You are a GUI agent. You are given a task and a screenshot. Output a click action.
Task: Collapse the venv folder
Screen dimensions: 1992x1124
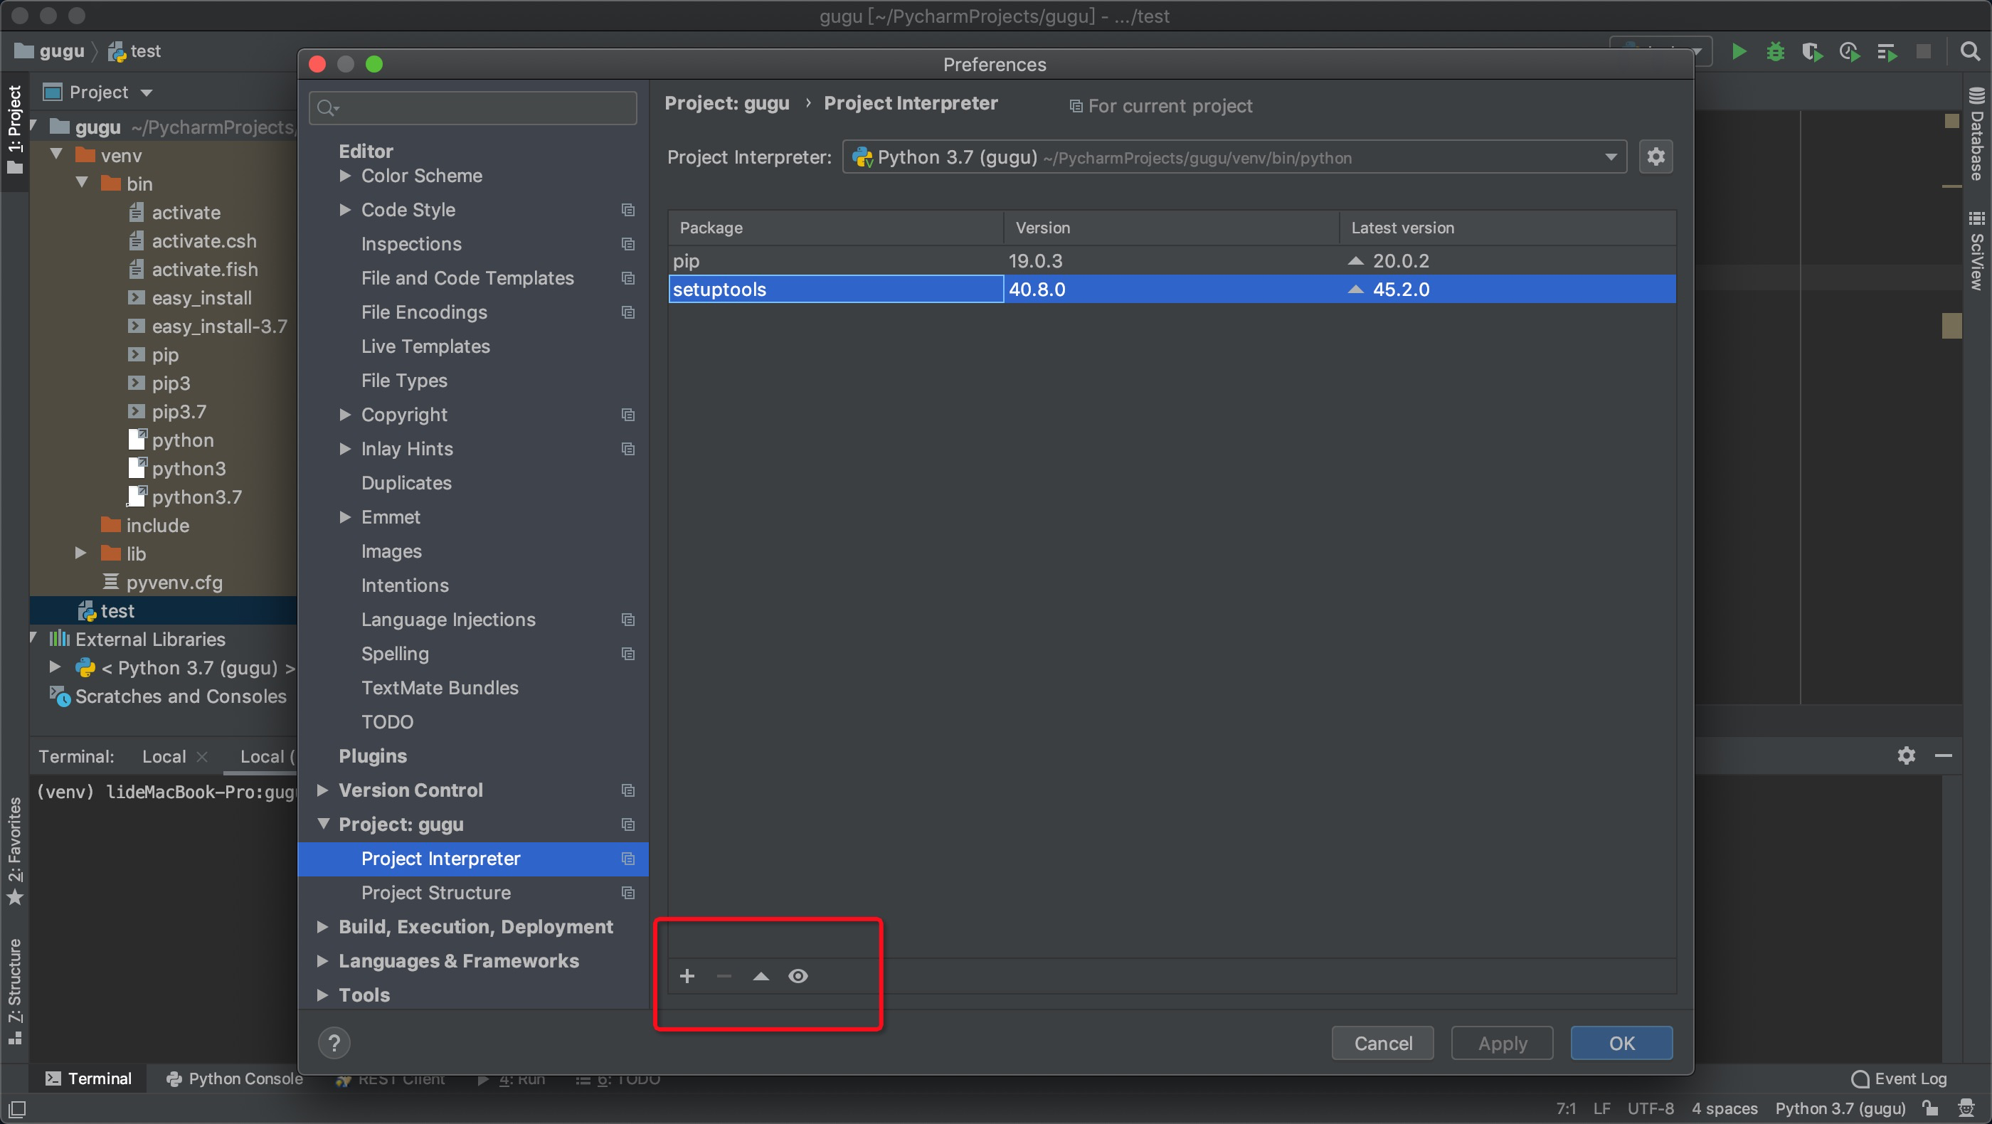tap(56, 155)
